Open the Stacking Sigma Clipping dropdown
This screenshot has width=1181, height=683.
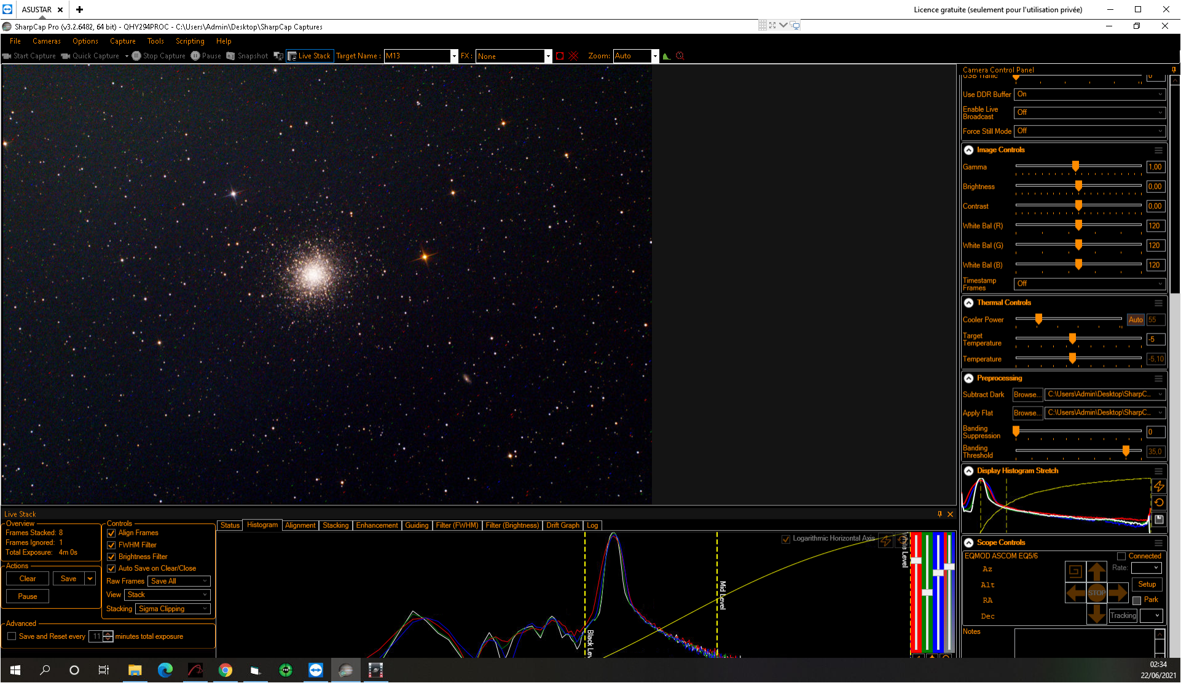coord(173,609)
